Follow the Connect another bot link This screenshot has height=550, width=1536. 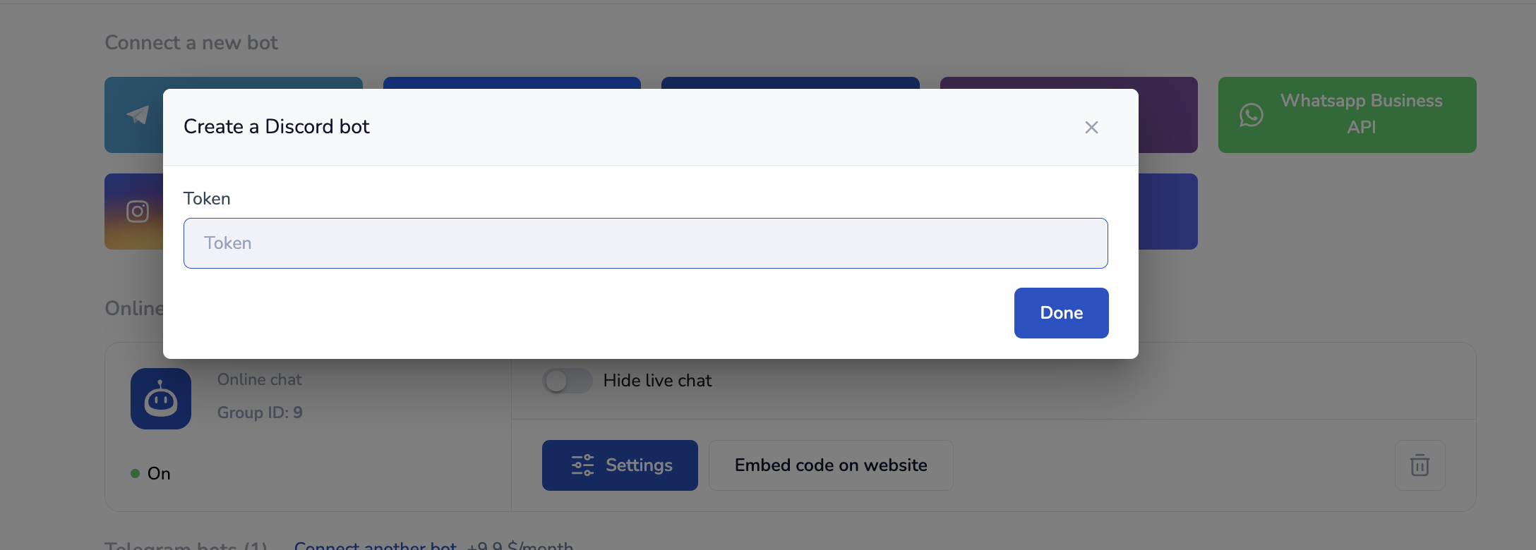375,545
